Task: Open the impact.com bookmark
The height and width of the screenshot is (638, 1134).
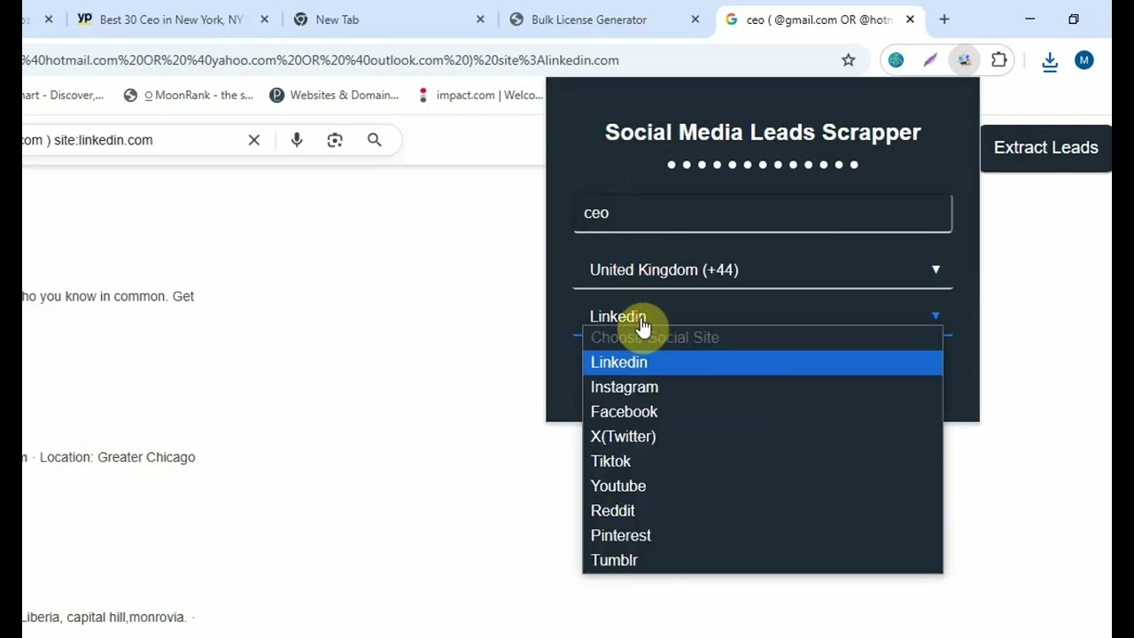Action: coord(479,95)
